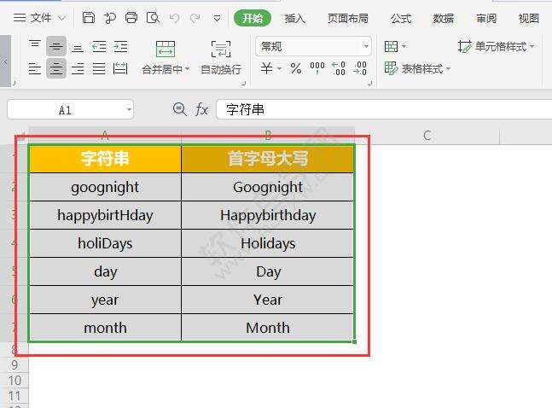Open the 公式 tab

[x=401, y=18]
